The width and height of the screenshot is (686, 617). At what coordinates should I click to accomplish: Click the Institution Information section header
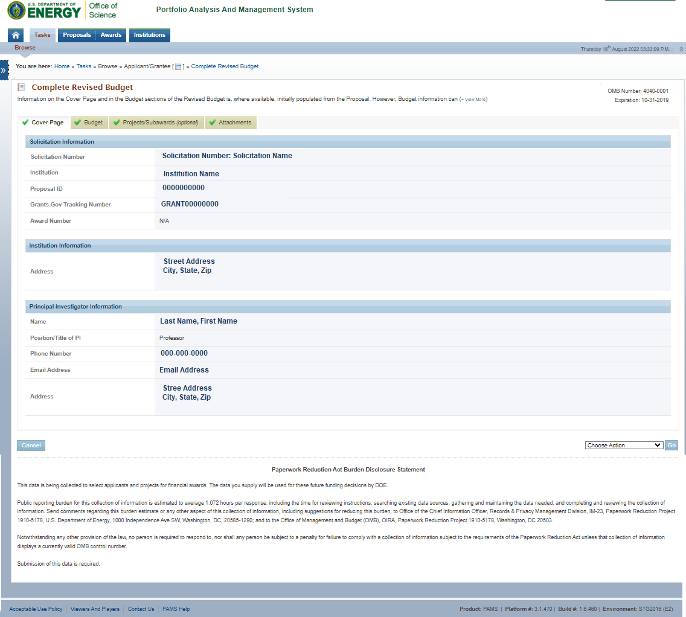pyautogui.click(x=348, y=246)
